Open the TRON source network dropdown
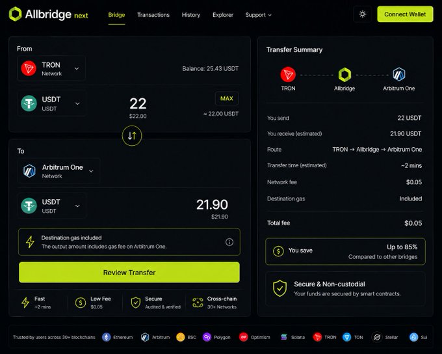Image resolution: width=442 pixels, height=354 pixels. tap(51, 68)
